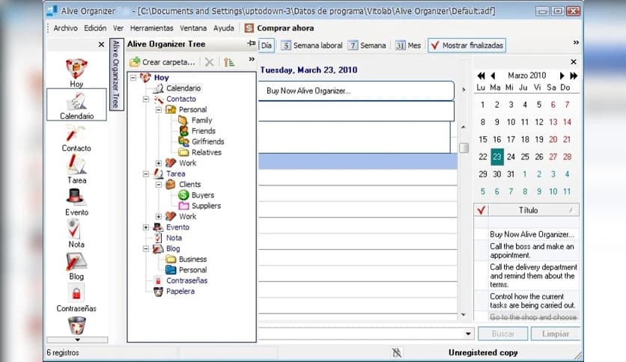Screen dimensions: 626x362
Task: Collapse the Tarea tree node
Action: pyautogui.click(x=146, y=174)
